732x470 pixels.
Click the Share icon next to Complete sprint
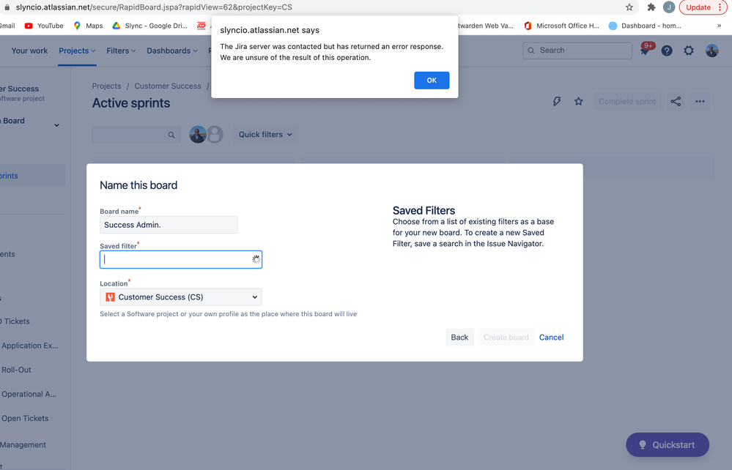(x=676, y=101)
